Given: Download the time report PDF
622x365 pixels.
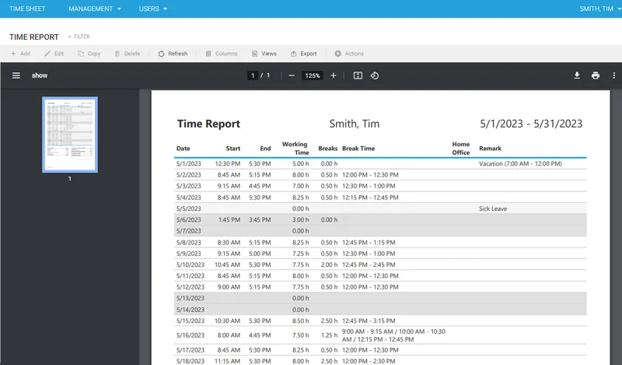Looking at the screenshot, I should pyautogui.click(x=577, y=75).
